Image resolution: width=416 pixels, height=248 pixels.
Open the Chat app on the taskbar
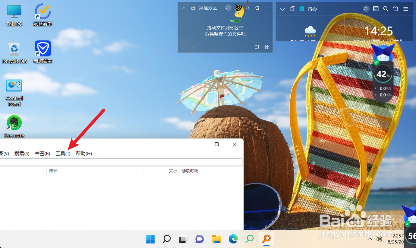point(200,239)
